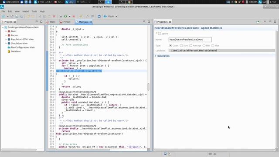
Task: Open the Properties view menu arrow
Action: pyautogui.click(x=265, y=21)
